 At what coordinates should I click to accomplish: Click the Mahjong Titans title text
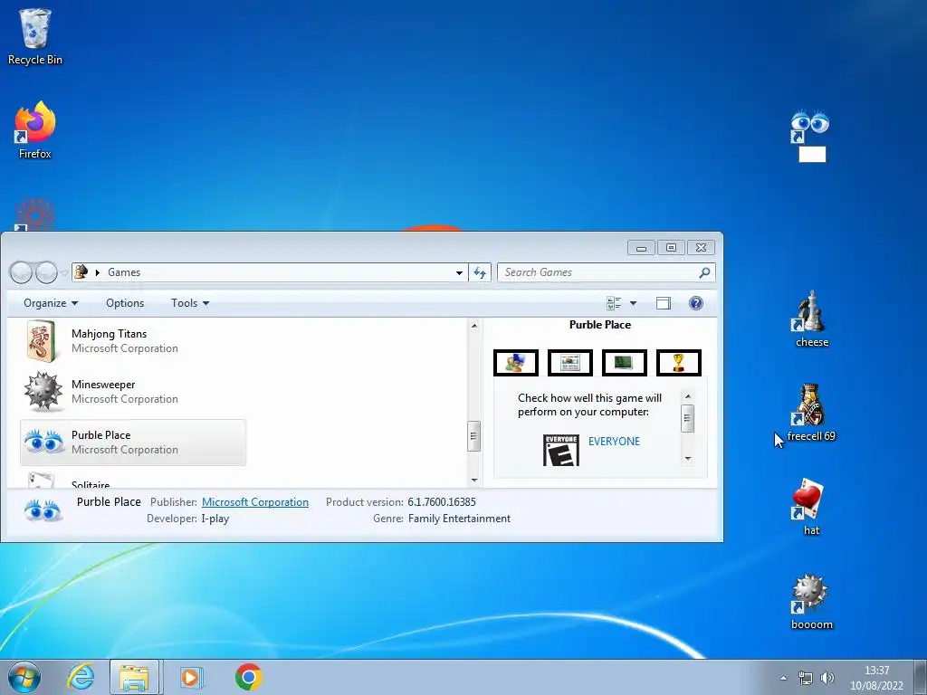point(109,334)
